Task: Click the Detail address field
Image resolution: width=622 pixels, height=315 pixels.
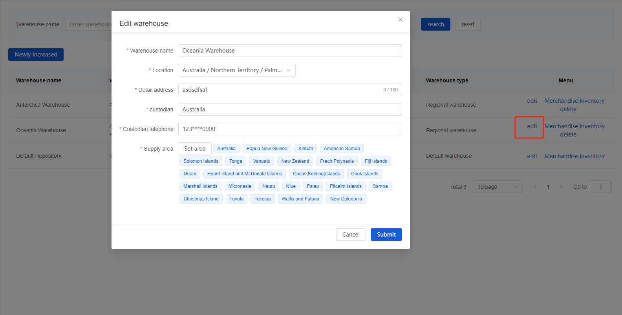Action: click(x=290, y=90)
